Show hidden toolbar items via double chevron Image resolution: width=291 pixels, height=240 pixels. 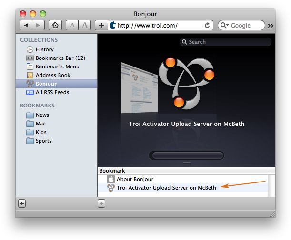(270, 26)
